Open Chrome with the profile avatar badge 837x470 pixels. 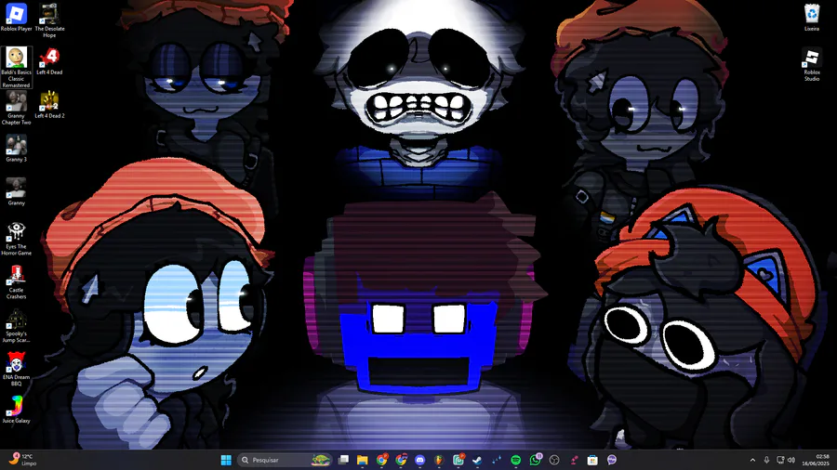tap(401, 460)
